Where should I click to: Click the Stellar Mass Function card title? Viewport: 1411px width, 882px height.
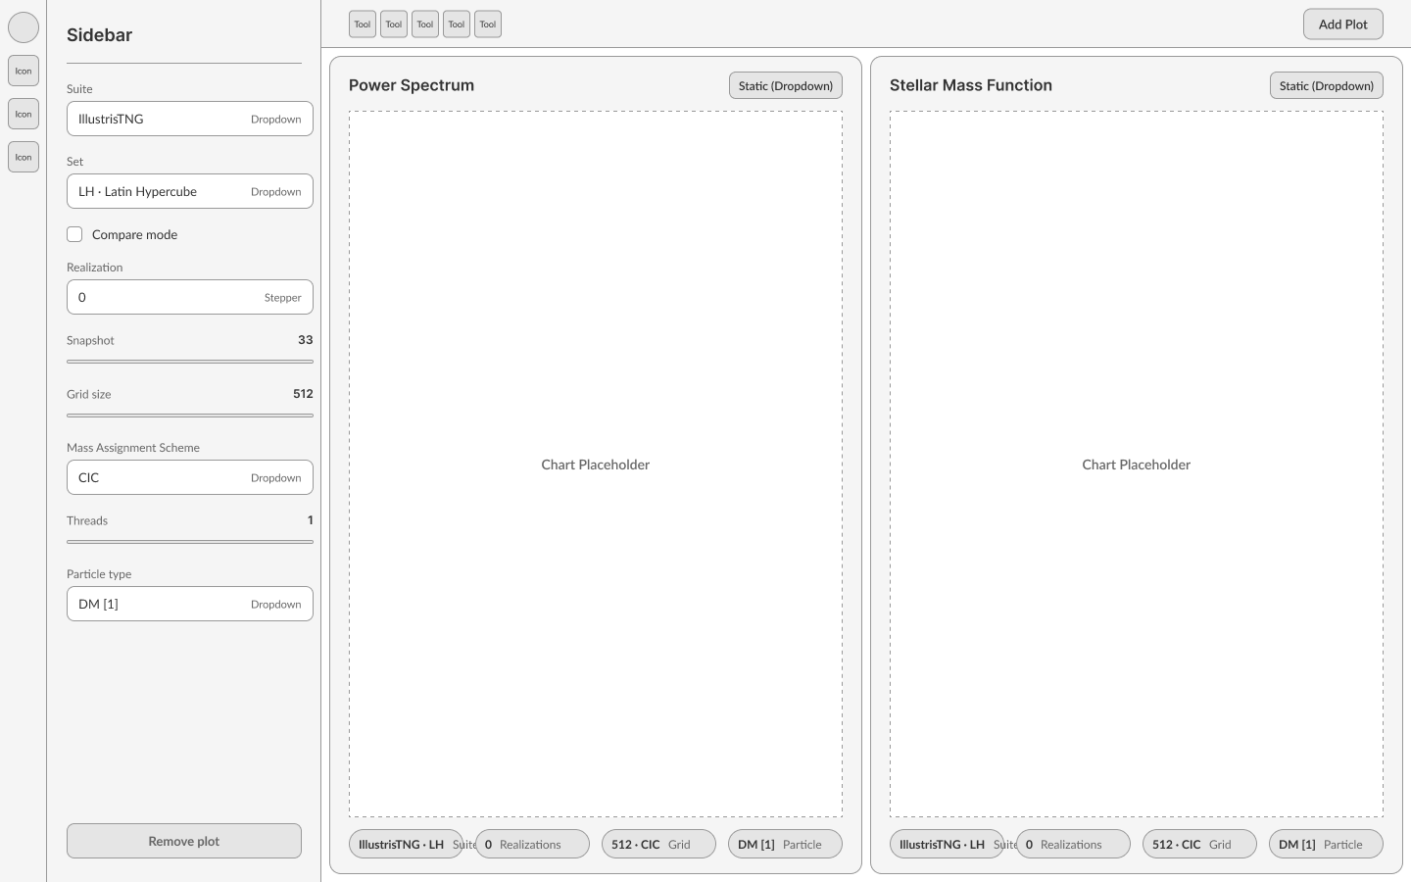971,85
